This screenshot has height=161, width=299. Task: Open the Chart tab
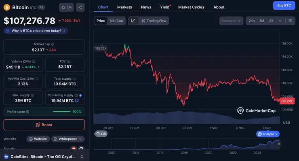[103, 7]
